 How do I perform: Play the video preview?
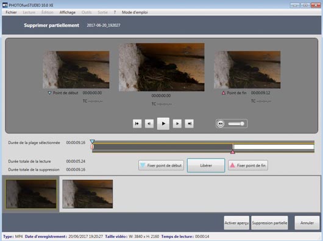tap(163, 123)
